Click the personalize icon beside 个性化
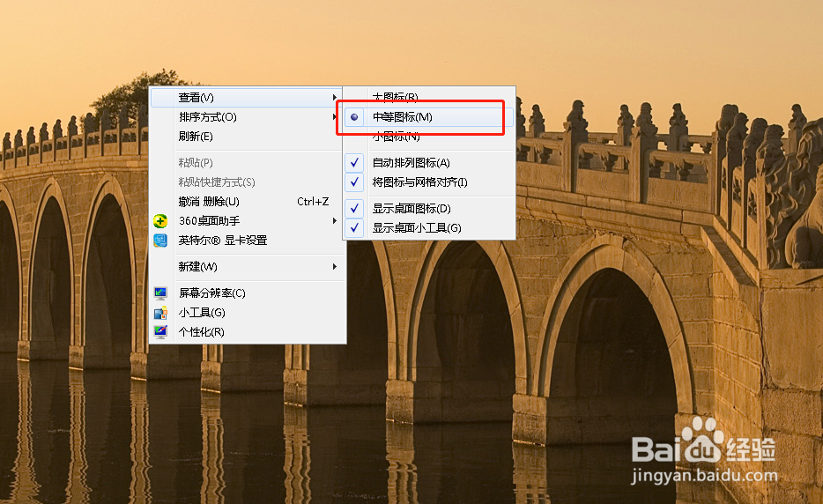Image resolution: width=823 pixels, height=504 pixels. click(x=160, y=332)
